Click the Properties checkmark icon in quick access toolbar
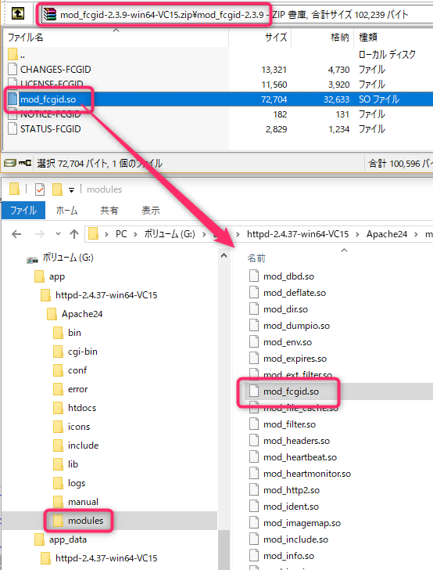This screenshot has width=433, height=570. [x=40, y=189]
